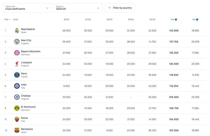The image size is (210, 136).
Task: Expand the Season 2024/25 selector
Action: [78, 8]
